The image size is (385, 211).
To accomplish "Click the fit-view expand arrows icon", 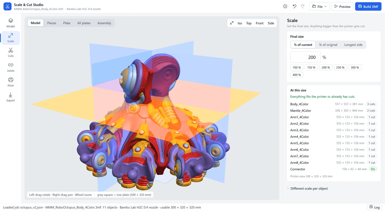I will click(232, 23).
